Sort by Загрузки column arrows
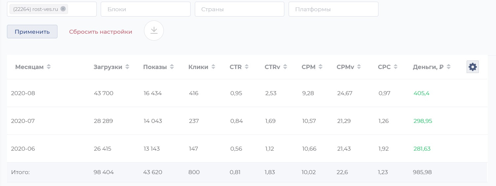The height and width of the screenshot is (186, 496). tap(127, 67)
